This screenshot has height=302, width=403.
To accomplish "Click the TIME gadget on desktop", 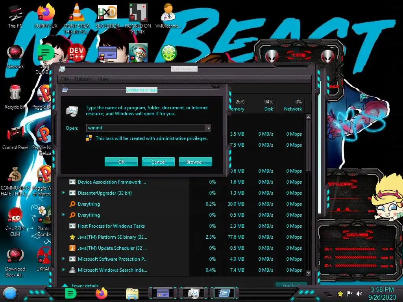I will click(299, 55).
